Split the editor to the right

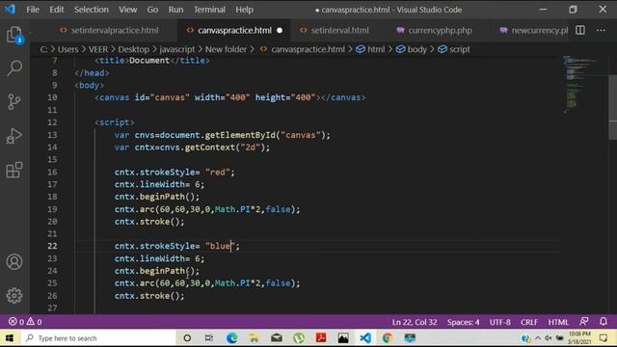coord(580,30)
